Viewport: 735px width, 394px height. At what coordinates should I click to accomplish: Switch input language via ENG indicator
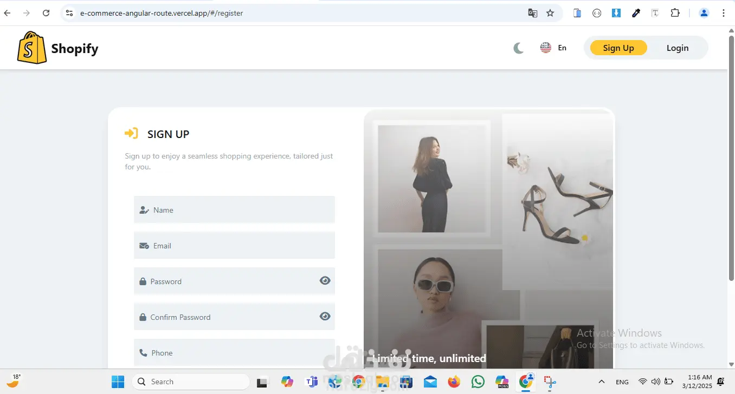(x=622, y=382)
